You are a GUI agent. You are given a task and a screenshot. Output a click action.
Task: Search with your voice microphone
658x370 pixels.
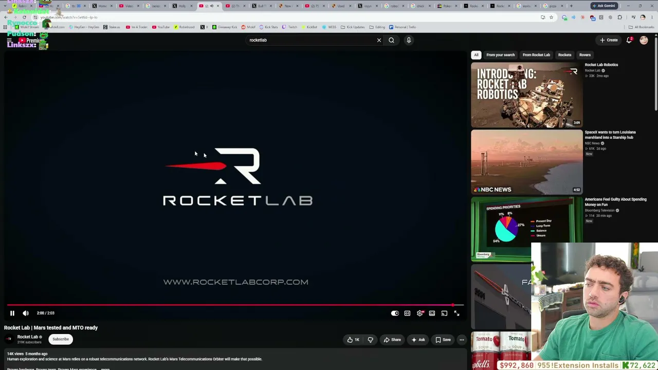click(409, 40)
